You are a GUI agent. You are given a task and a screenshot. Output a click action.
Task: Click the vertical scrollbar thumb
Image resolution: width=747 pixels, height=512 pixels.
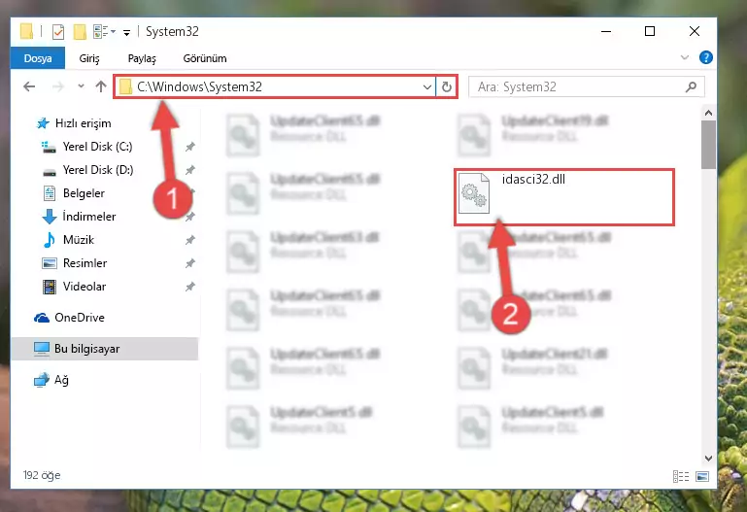click(708, 145)
